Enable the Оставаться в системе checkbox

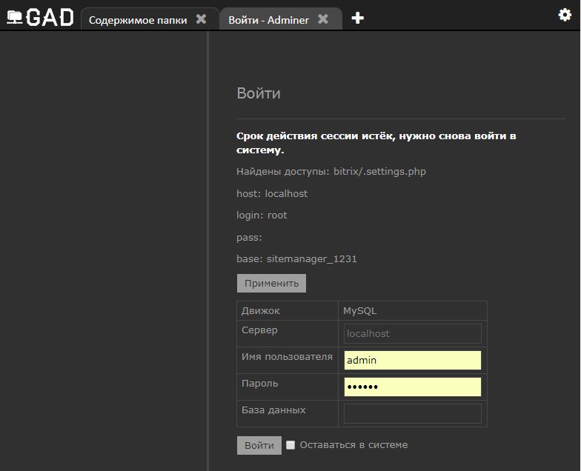point(290,444)
